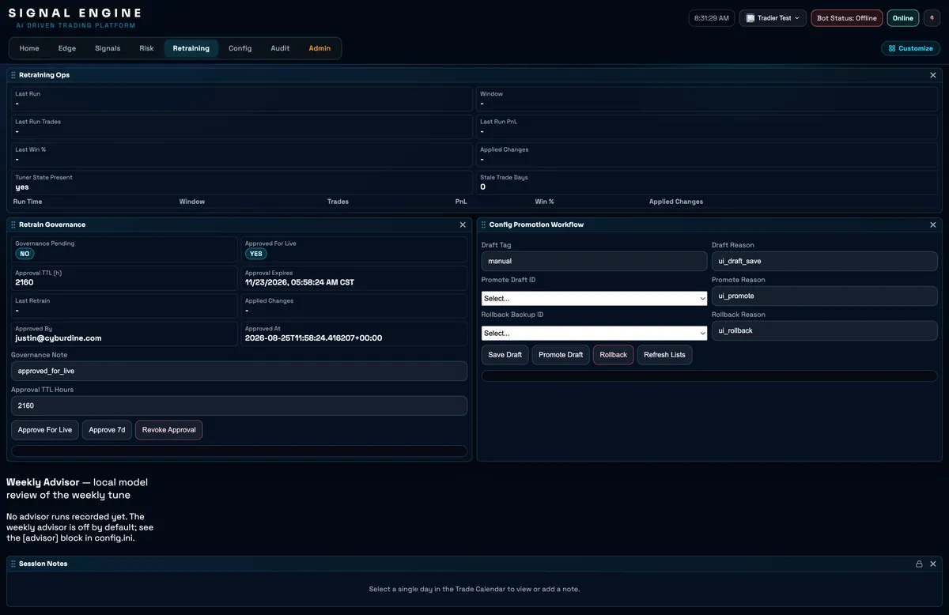This screenshot has width=949, height=615.
Task: Click the Applied Changes column header
Action: (676, 202)
